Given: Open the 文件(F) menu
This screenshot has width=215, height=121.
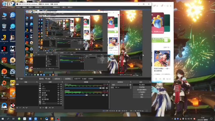Looking at the screenshot, I should pos(18,7).
